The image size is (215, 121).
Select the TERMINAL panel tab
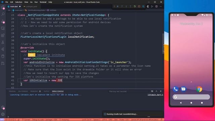point(12,91)
